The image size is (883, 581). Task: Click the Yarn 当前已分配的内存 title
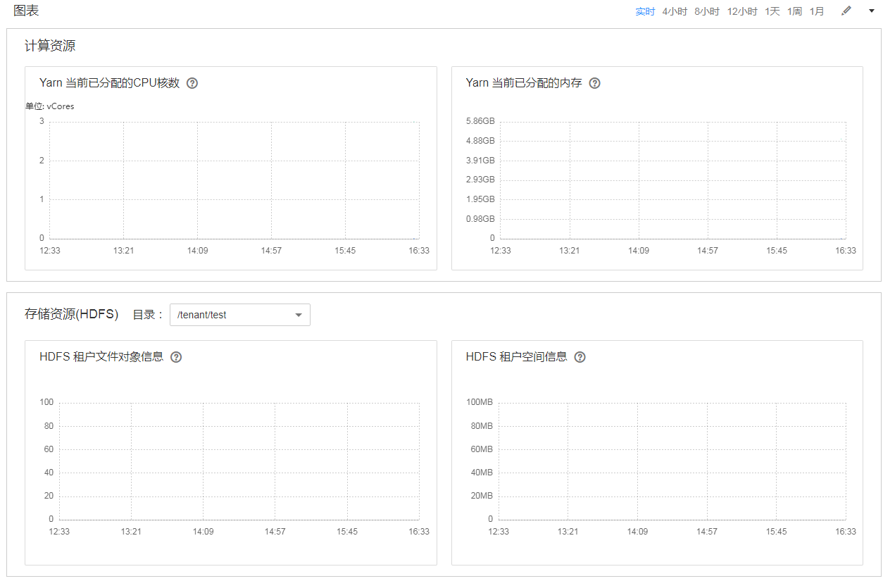click(x=524, y=83)
